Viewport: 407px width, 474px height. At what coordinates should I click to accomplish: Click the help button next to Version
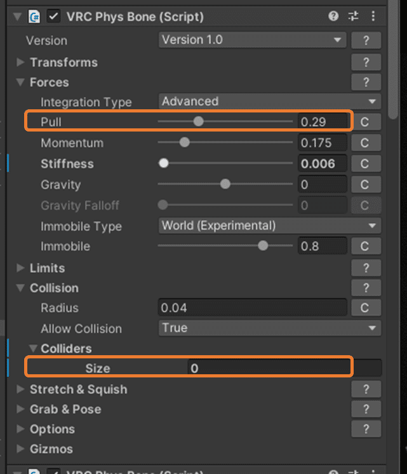(366, 40)
